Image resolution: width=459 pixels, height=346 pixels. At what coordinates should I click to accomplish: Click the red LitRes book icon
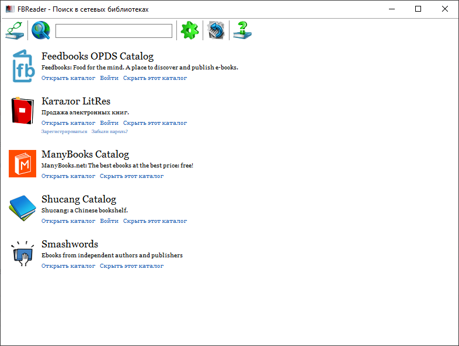click(22, 111)
